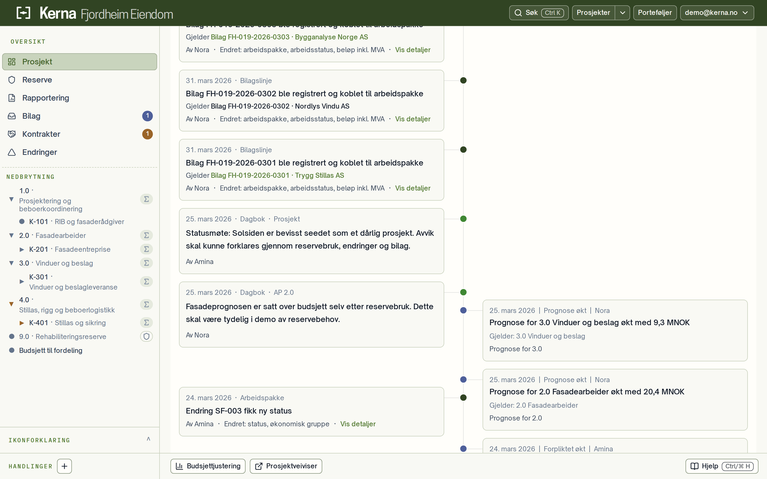Screen dimensions: 767x479
Task: Launch the Prosjektveiviser
Action: tap(286, 466)
